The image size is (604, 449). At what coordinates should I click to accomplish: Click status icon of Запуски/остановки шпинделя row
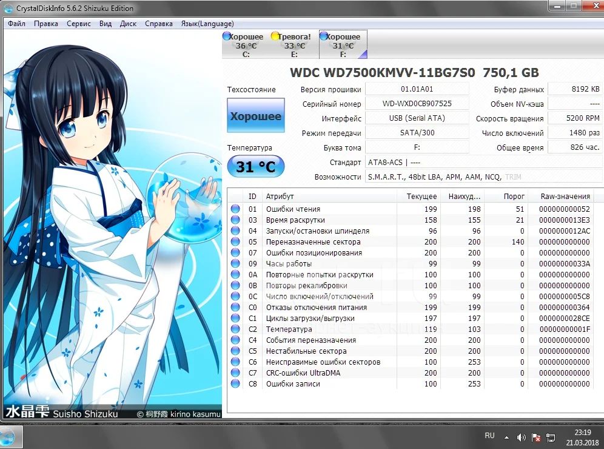point(235,231)
